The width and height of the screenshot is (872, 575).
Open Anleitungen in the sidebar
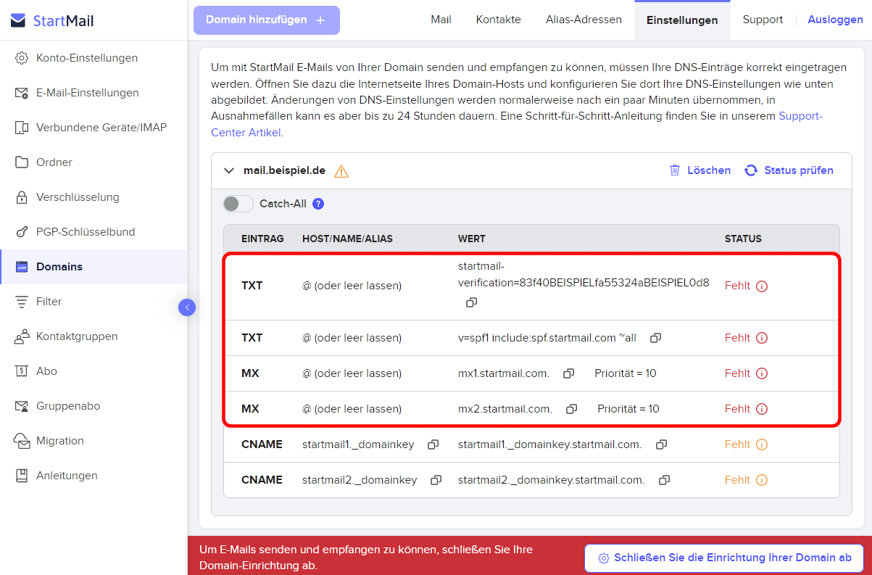tap(94, 476)
